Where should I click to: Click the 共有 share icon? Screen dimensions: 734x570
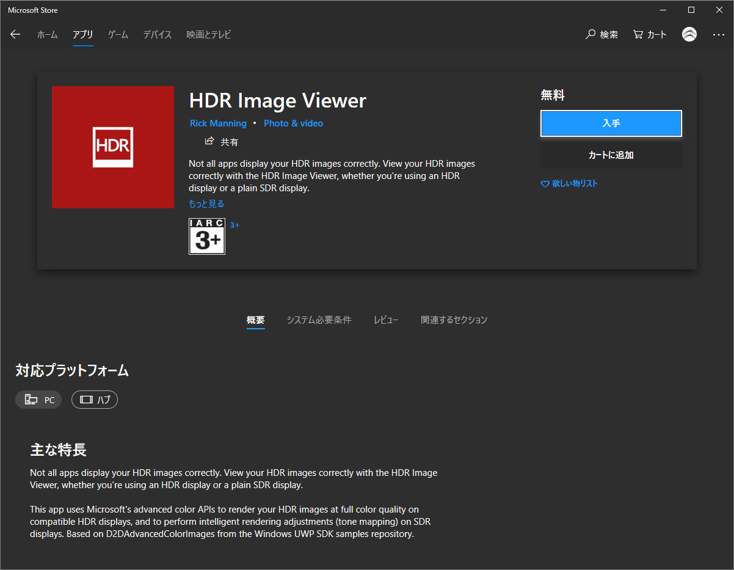pos(209,141)
